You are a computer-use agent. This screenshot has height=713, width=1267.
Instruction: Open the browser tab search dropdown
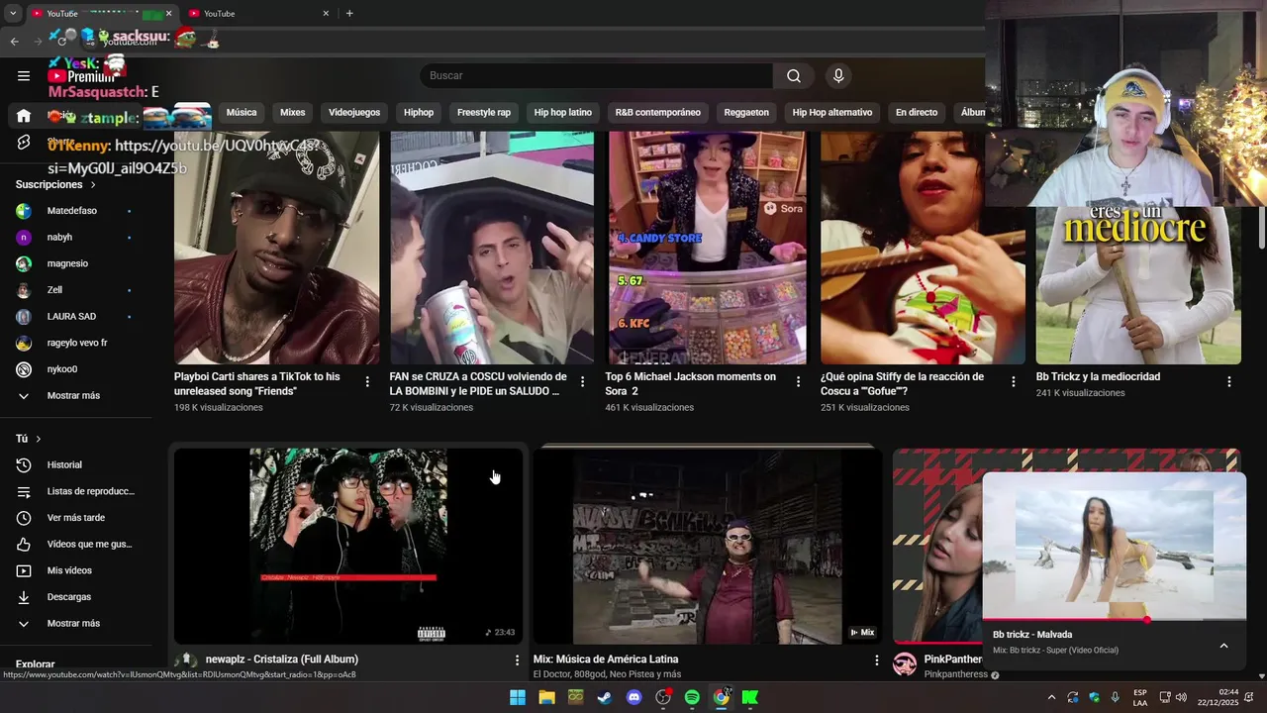click(x=13, y=13)
